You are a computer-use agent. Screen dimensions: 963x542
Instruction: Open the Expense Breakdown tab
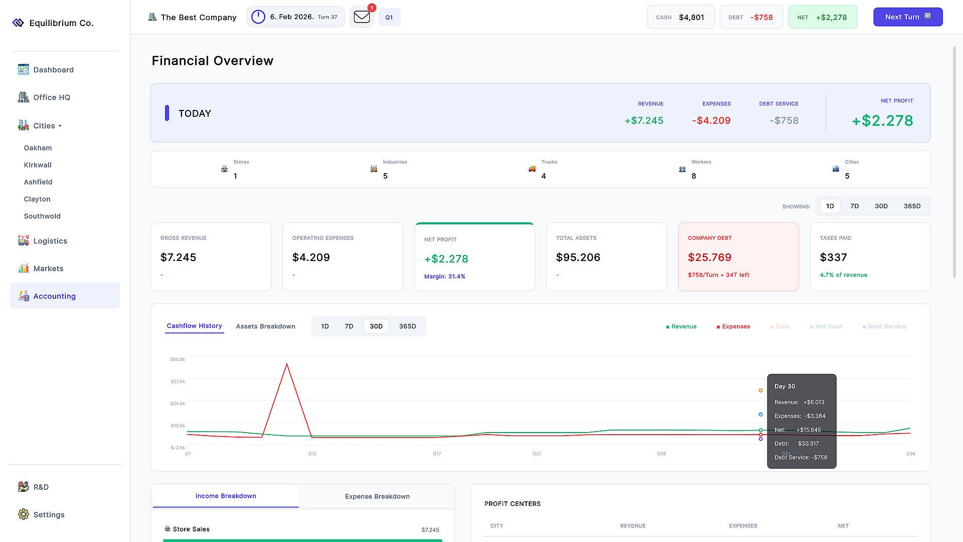coord(377,496)
